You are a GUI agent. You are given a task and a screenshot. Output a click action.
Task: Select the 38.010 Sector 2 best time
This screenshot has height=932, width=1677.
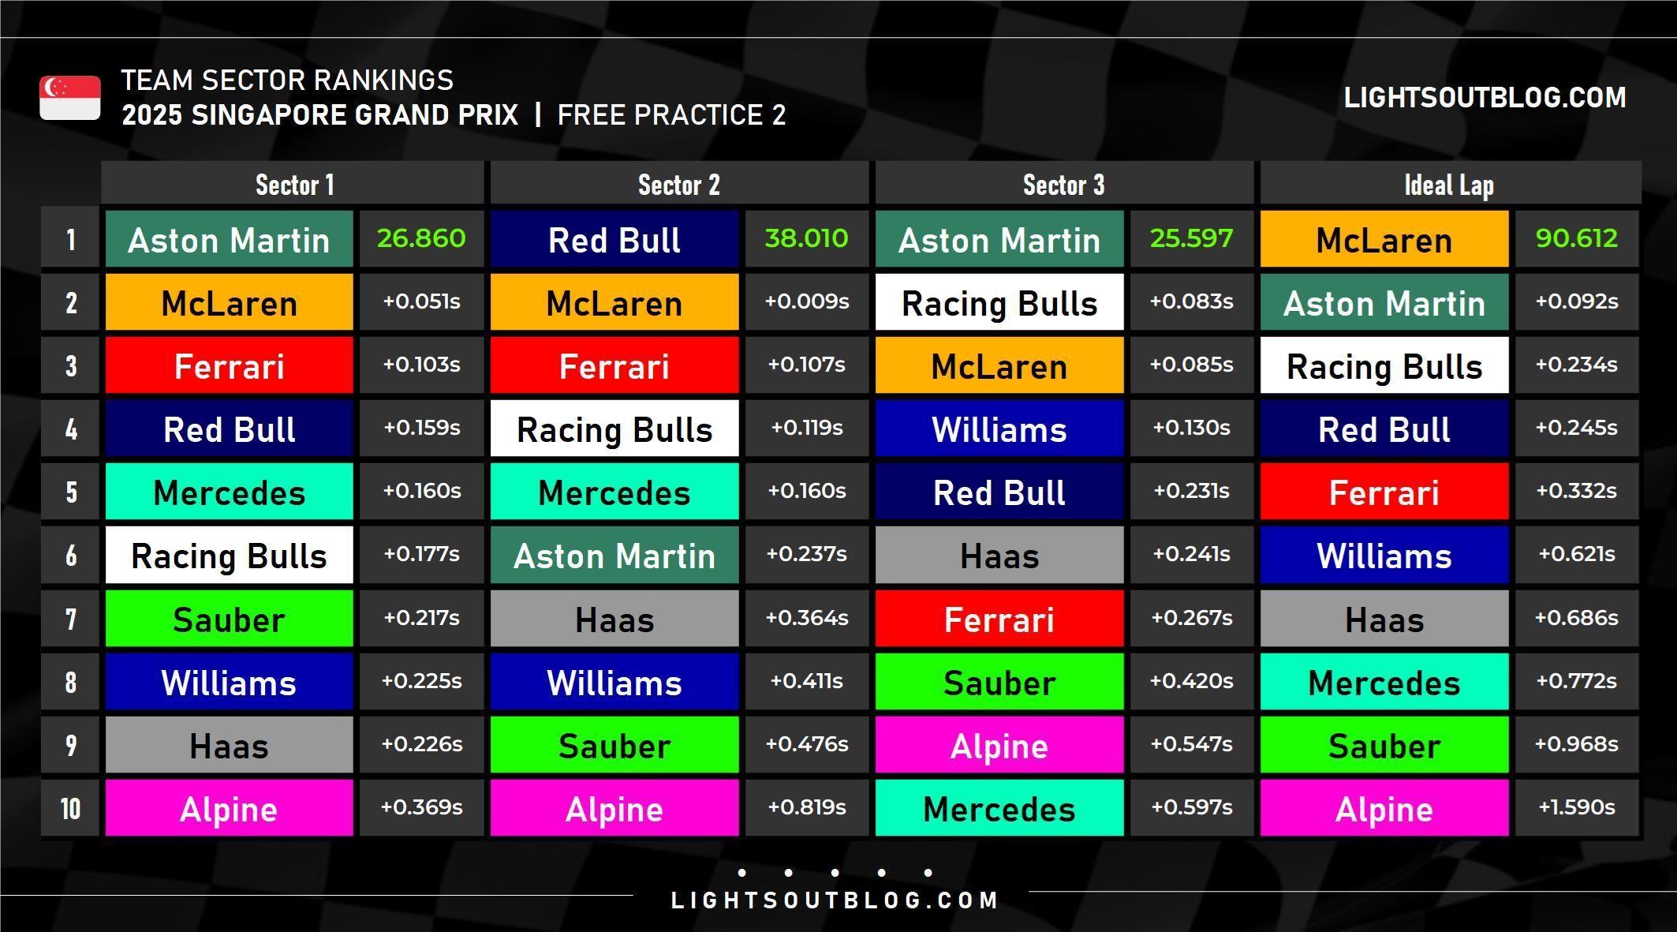806,238
